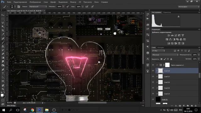The image size is (201, 113).
Task: Open layer filter kind dropdown
Action: click(x=158, y=51)
